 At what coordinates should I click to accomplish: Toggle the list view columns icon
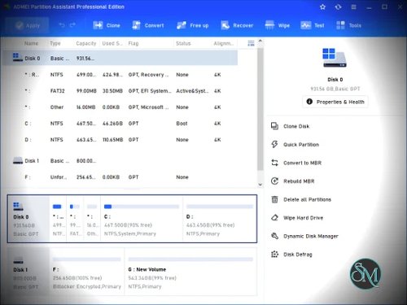pyautogui.click(x=251, y=43)
